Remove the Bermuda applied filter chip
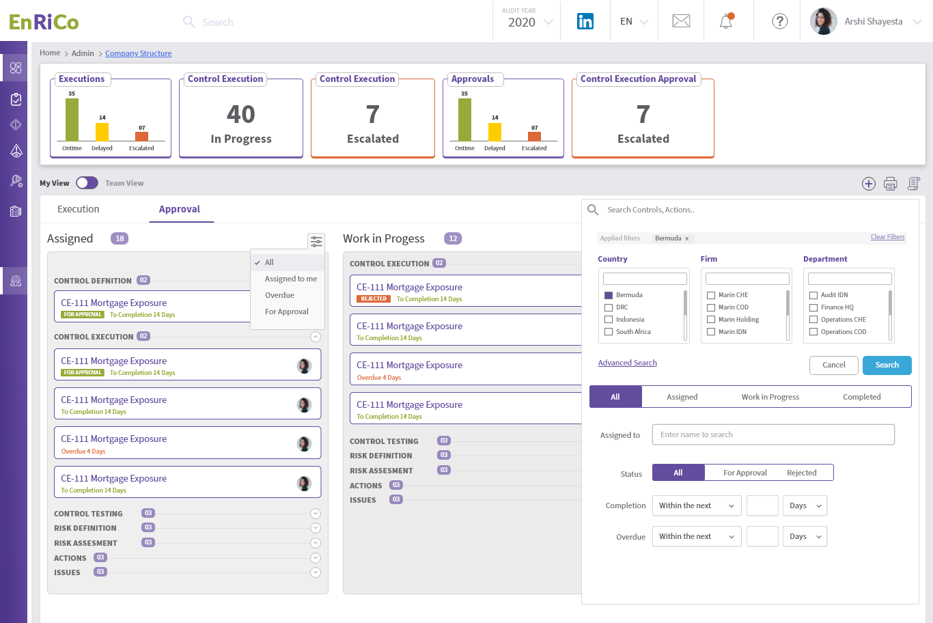 click(x=686, y=238)
